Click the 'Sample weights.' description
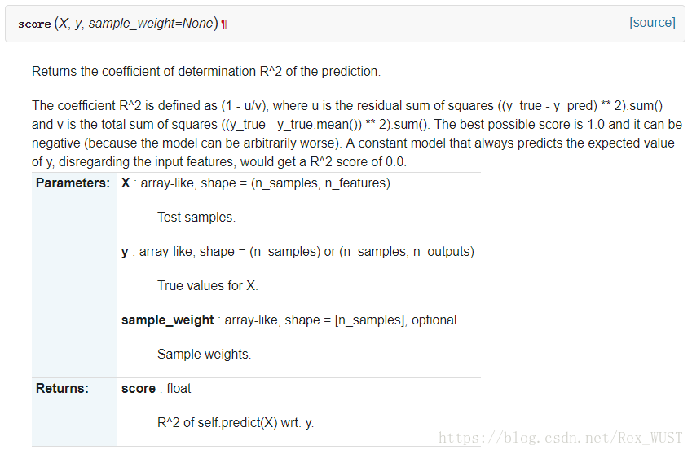The height and width of the screenshot is (454, 692). (204, 355)
